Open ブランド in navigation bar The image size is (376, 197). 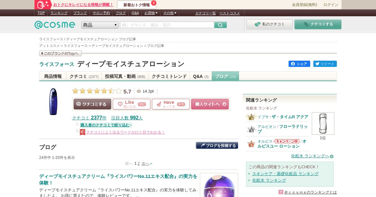pos(80,13)
